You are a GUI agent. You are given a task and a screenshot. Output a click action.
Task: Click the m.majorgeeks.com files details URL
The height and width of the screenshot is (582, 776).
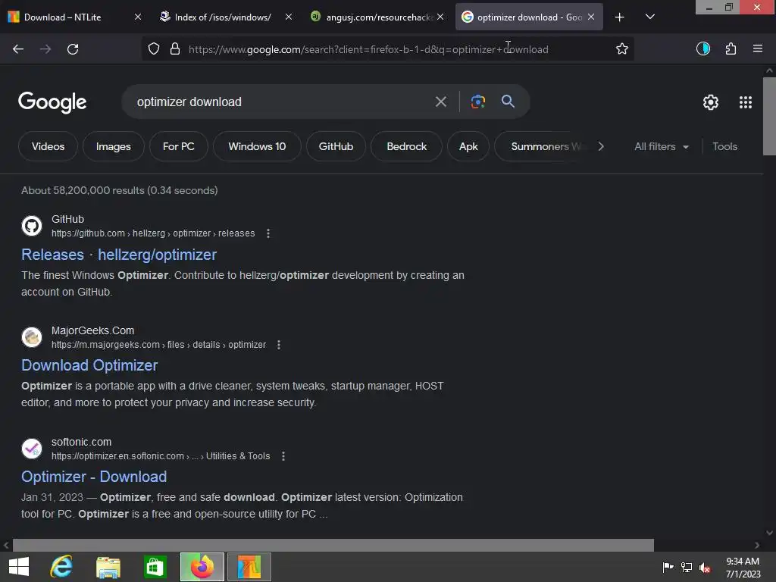158,345
